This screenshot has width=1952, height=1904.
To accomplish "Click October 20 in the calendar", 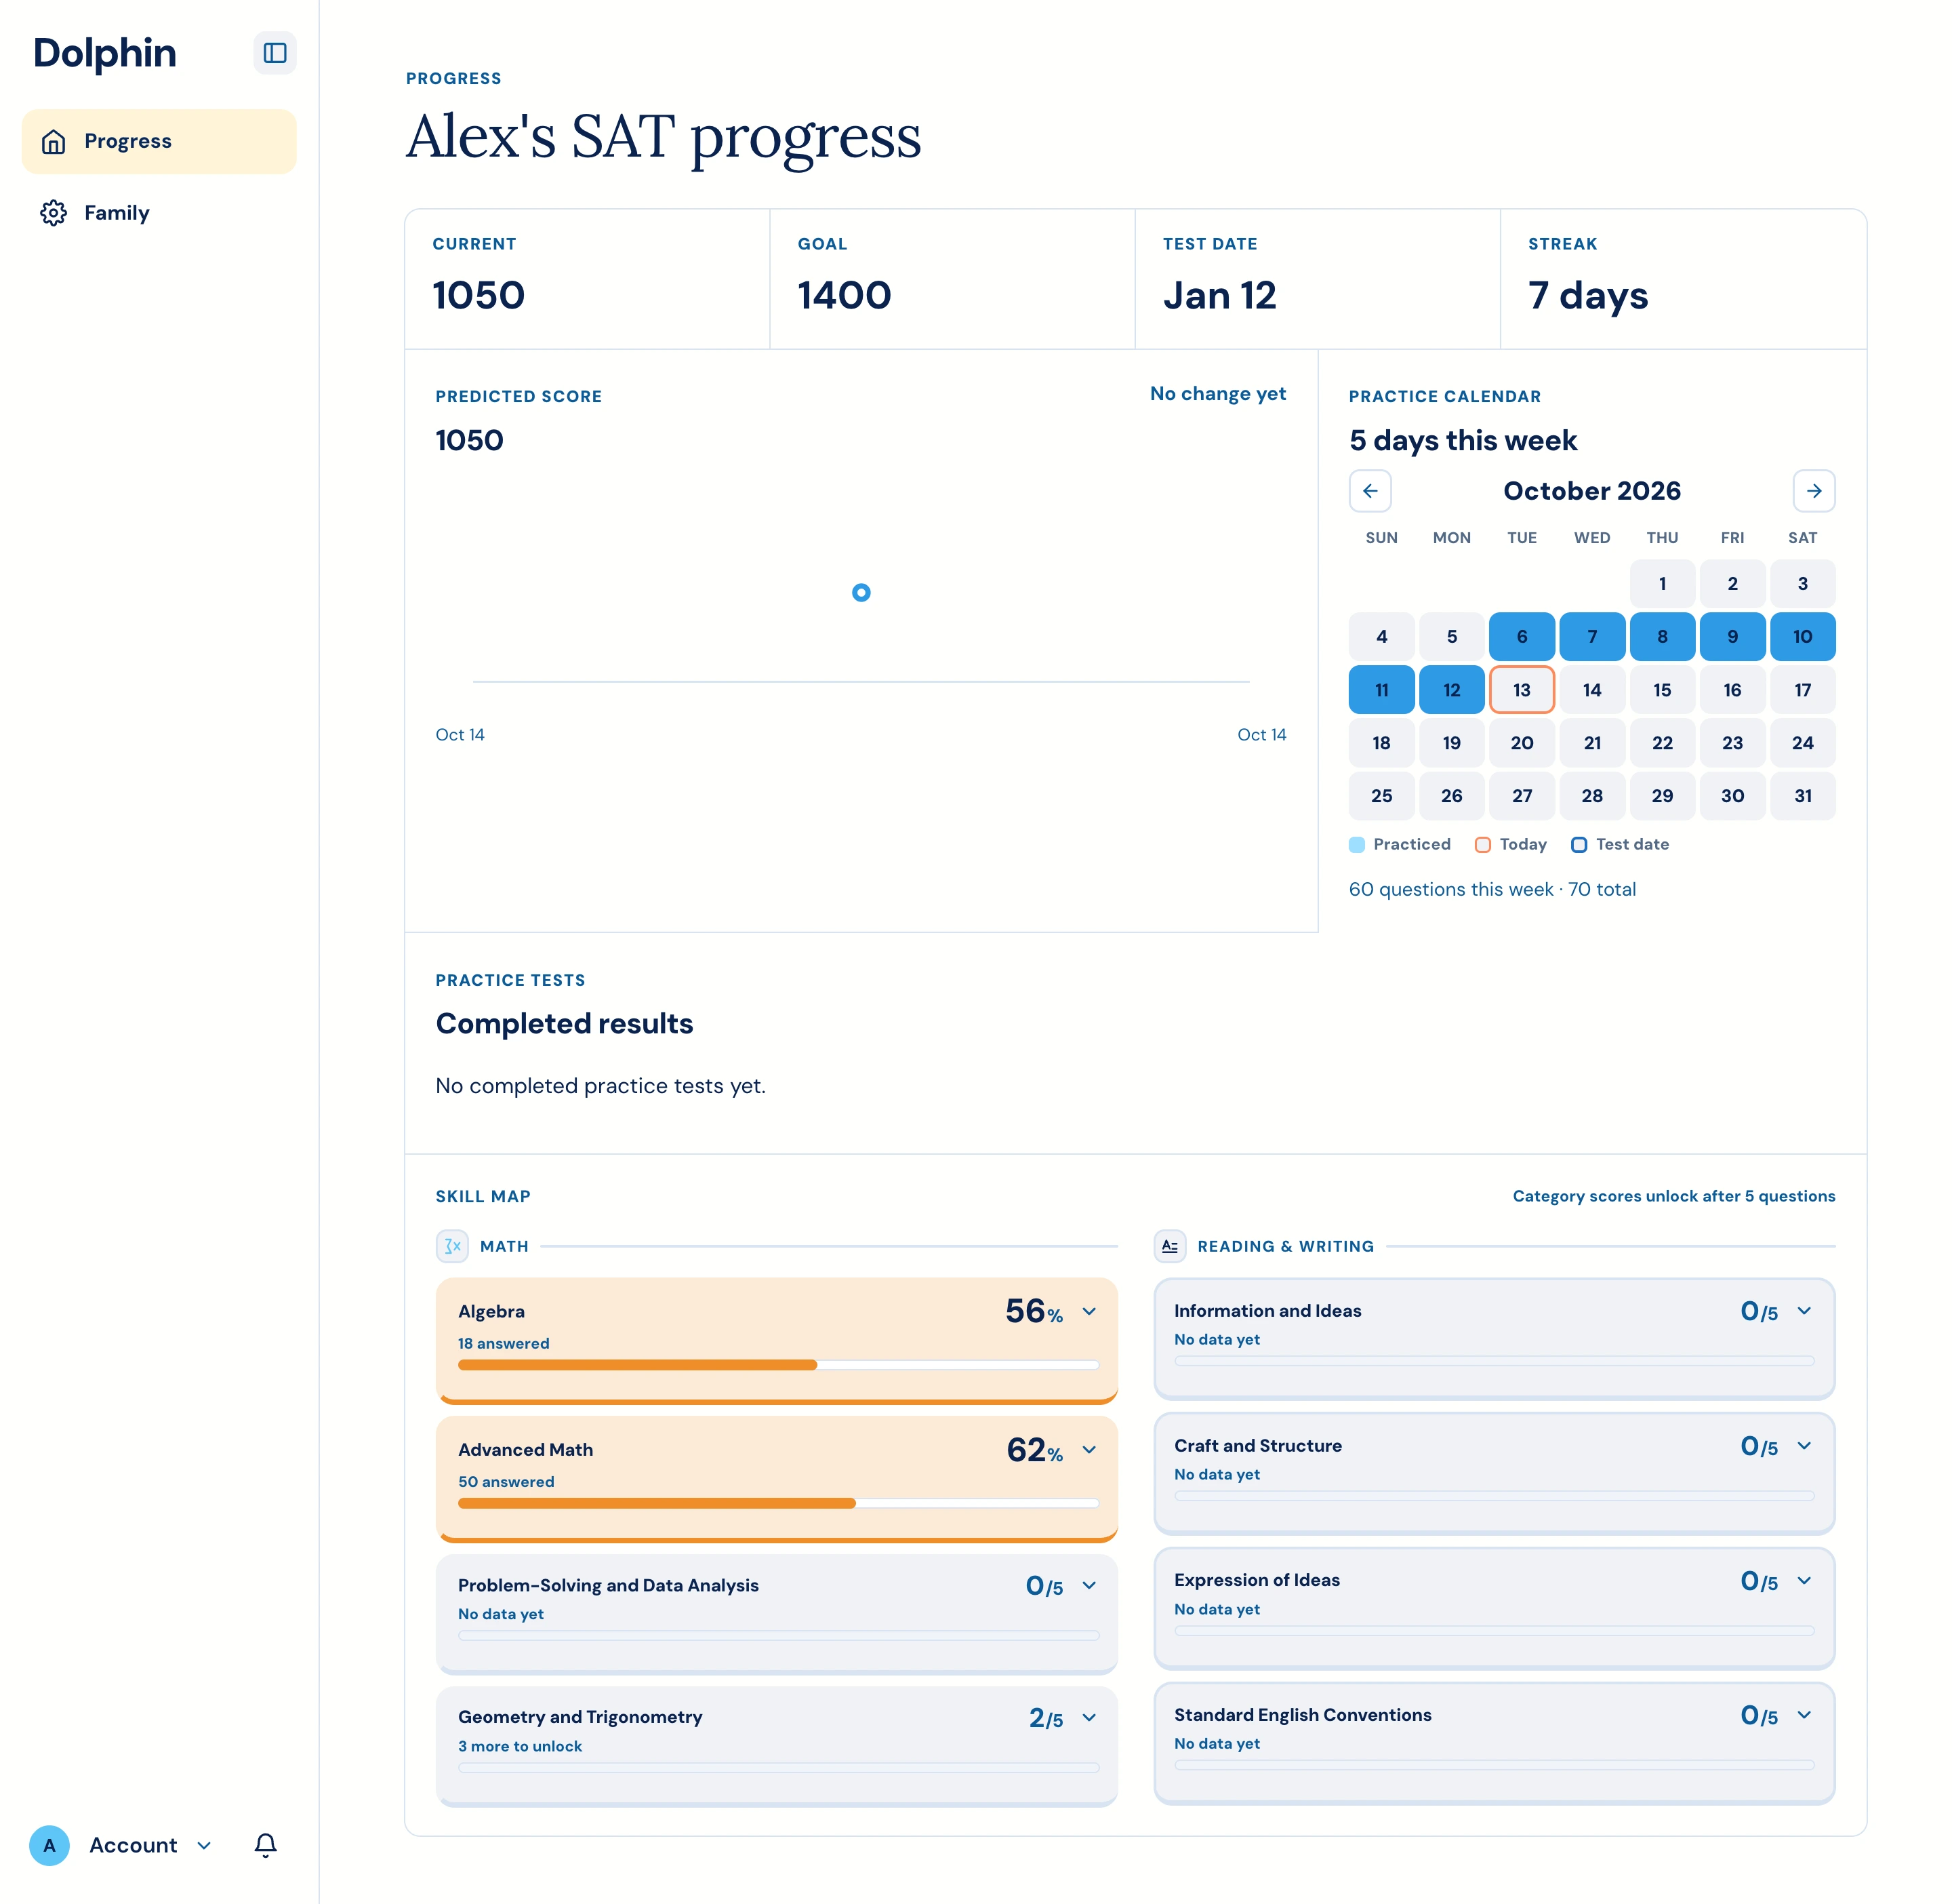I will (1521, 743).
